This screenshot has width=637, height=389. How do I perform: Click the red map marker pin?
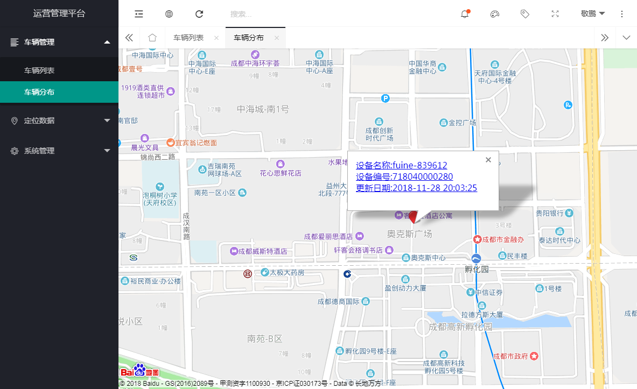point(414,216)
